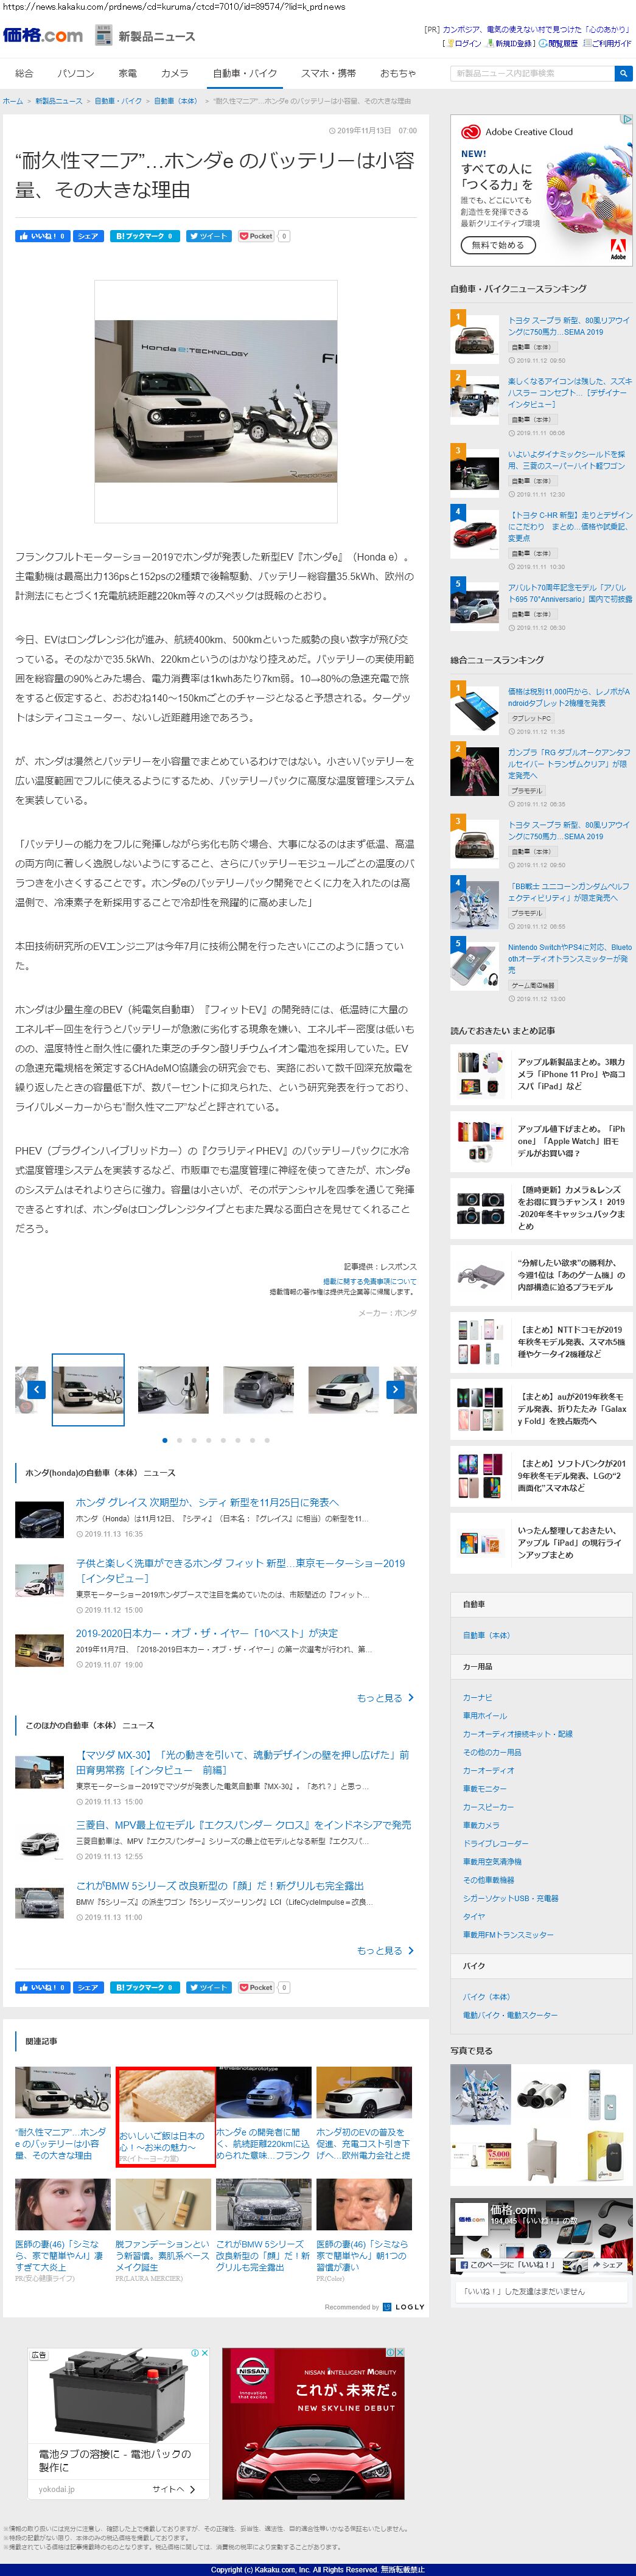Select the last carousel pagination dot

(x=267, y=1440)
